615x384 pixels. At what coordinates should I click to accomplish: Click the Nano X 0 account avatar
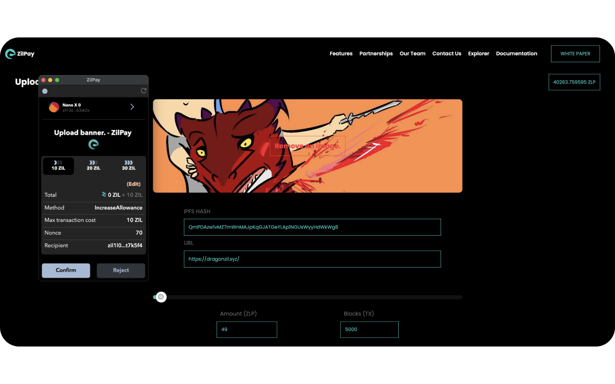(x=54, y=107)
